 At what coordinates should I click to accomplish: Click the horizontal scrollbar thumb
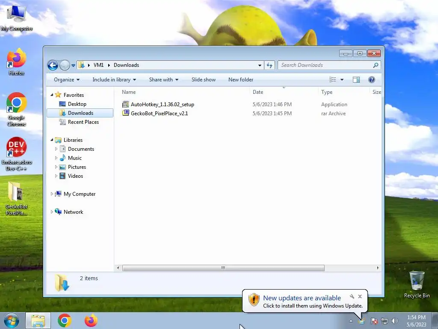click(223, 268)
